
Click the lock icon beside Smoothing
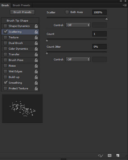pos(36,83)
